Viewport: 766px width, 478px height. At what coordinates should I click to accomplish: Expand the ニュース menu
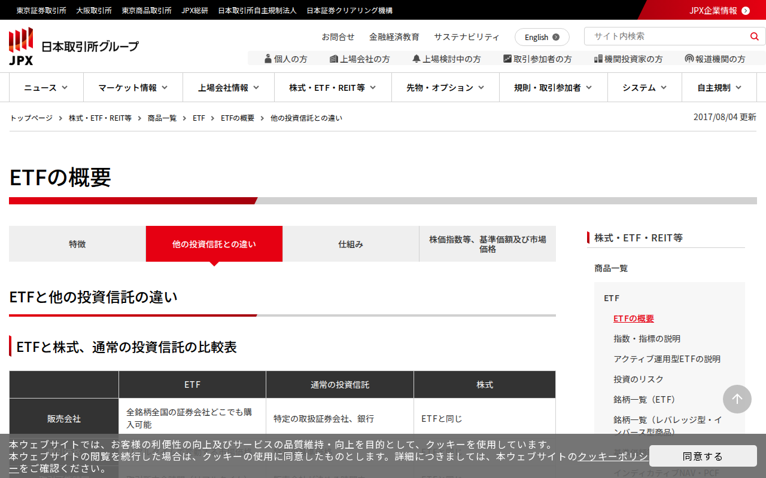(46, 88)
